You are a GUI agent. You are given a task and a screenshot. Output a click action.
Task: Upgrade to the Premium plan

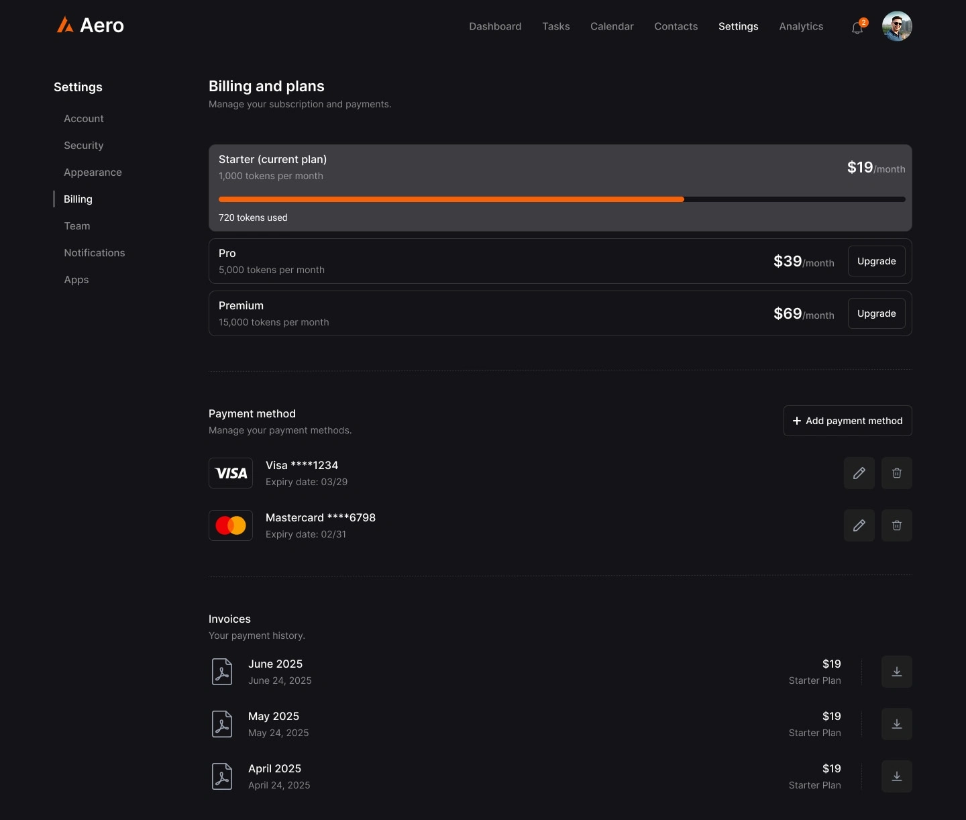876,313
